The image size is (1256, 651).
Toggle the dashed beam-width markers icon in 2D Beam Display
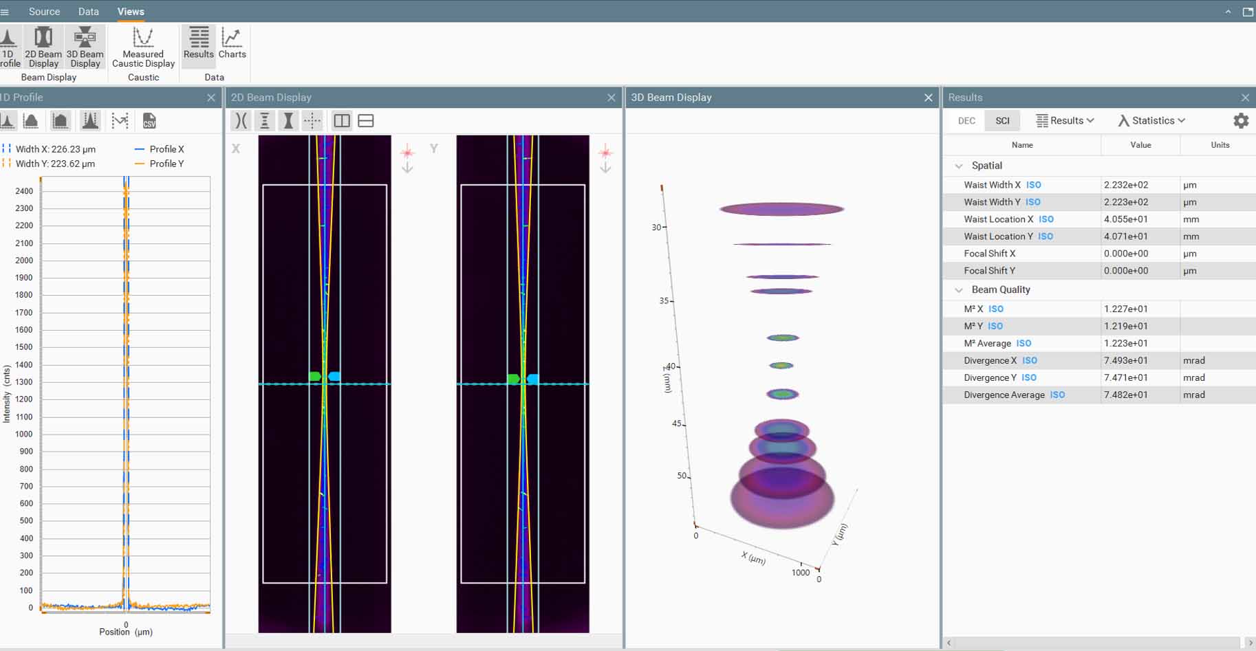(265, 121)
